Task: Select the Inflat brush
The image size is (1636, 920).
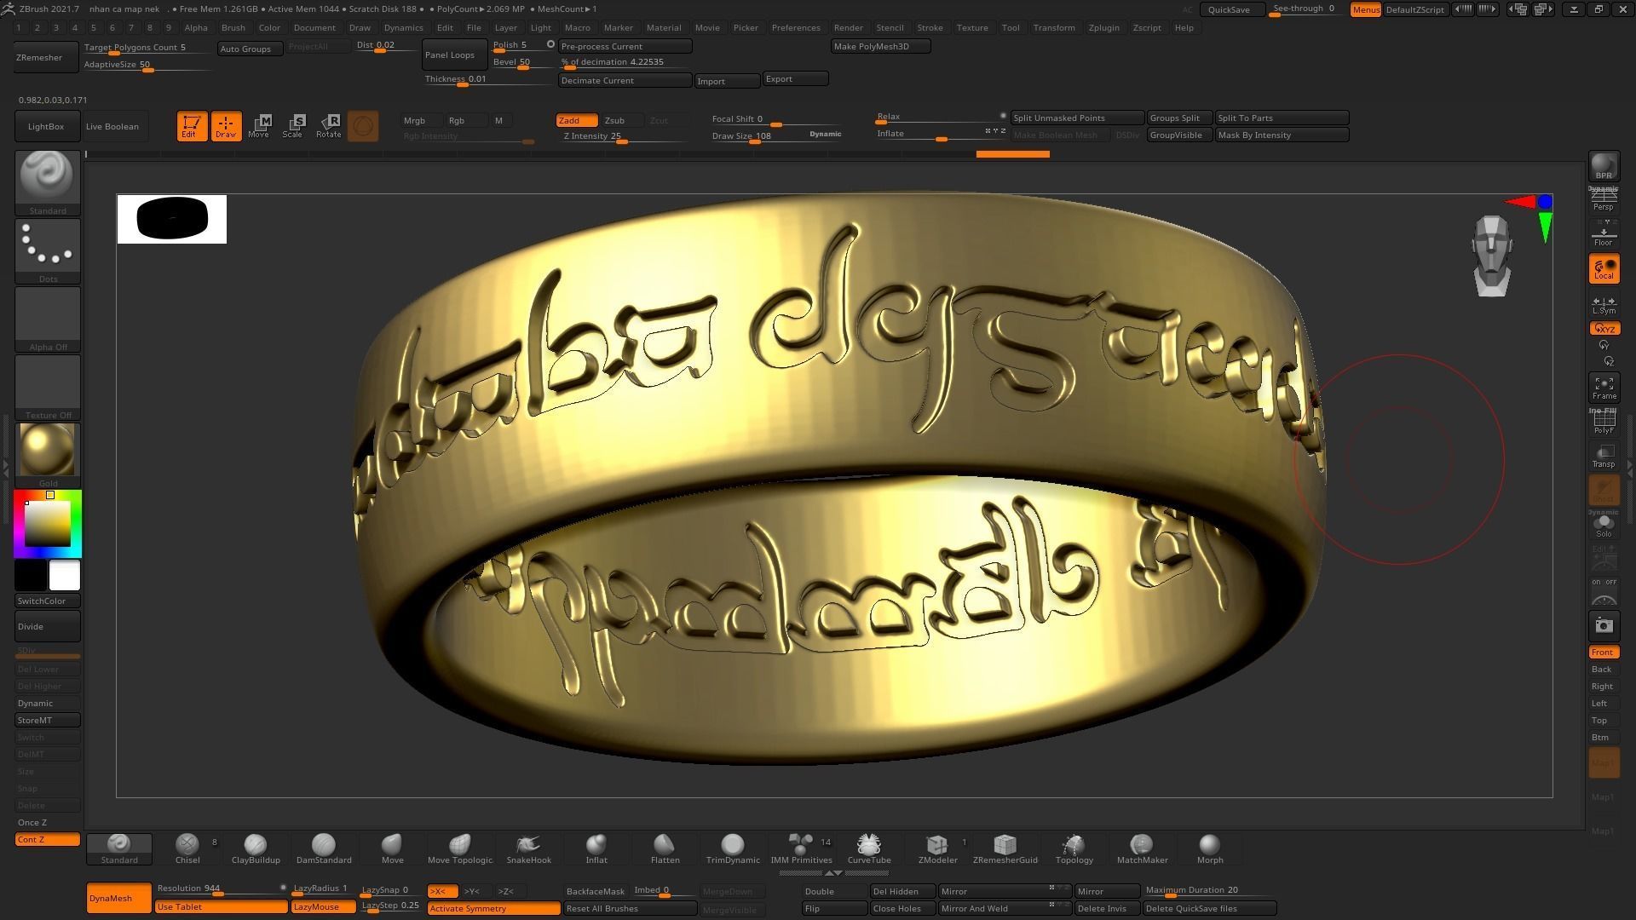Action: click(x=596, y=848)
